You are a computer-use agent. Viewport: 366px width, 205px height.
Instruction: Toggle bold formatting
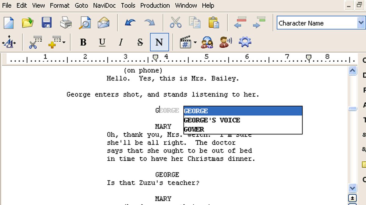coord(83,42)
